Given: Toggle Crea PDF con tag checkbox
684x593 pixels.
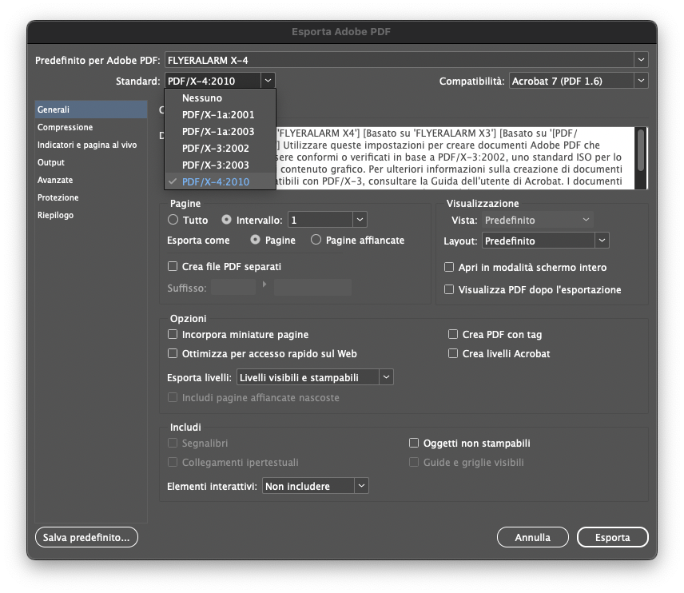Looking at the screenshot, I should pyautogui.click(x=453, y=335).
